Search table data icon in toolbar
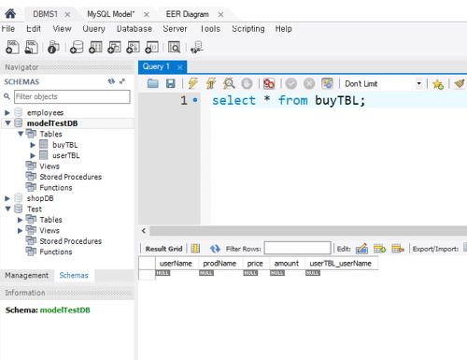Screen dimensions: 467x360 (174, 48)
